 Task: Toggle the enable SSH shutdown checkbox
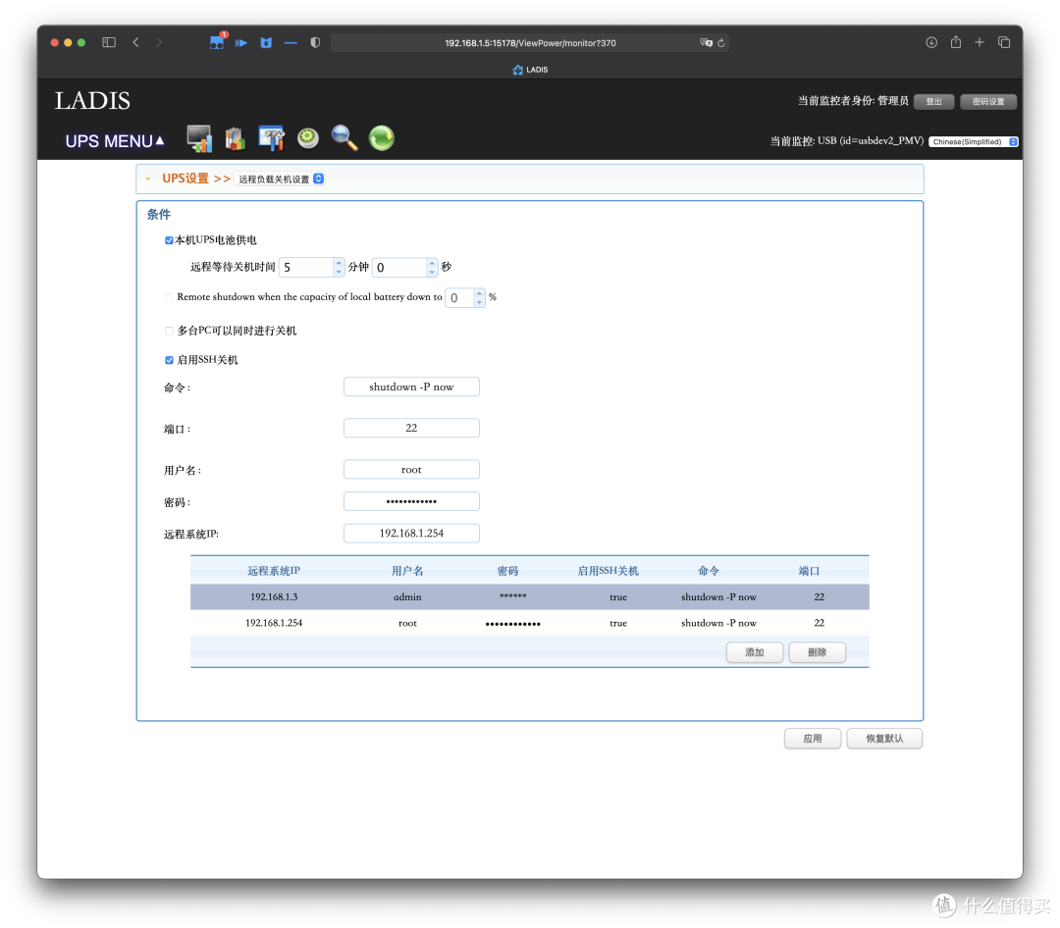click(x=169, y=360)
